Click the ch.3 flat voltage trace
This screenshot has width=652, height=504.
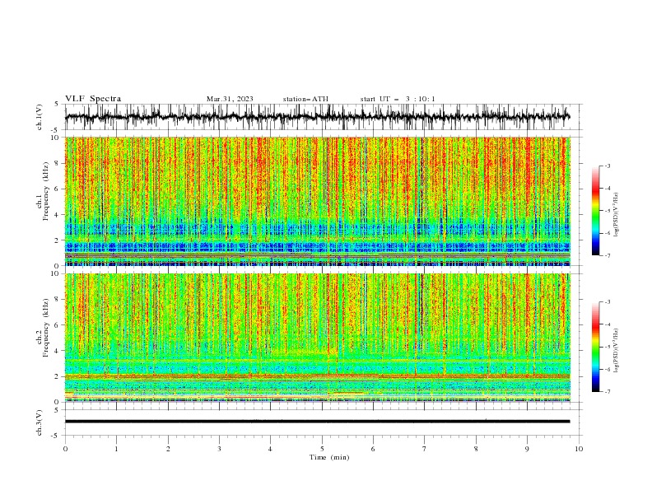pos(317,422)
